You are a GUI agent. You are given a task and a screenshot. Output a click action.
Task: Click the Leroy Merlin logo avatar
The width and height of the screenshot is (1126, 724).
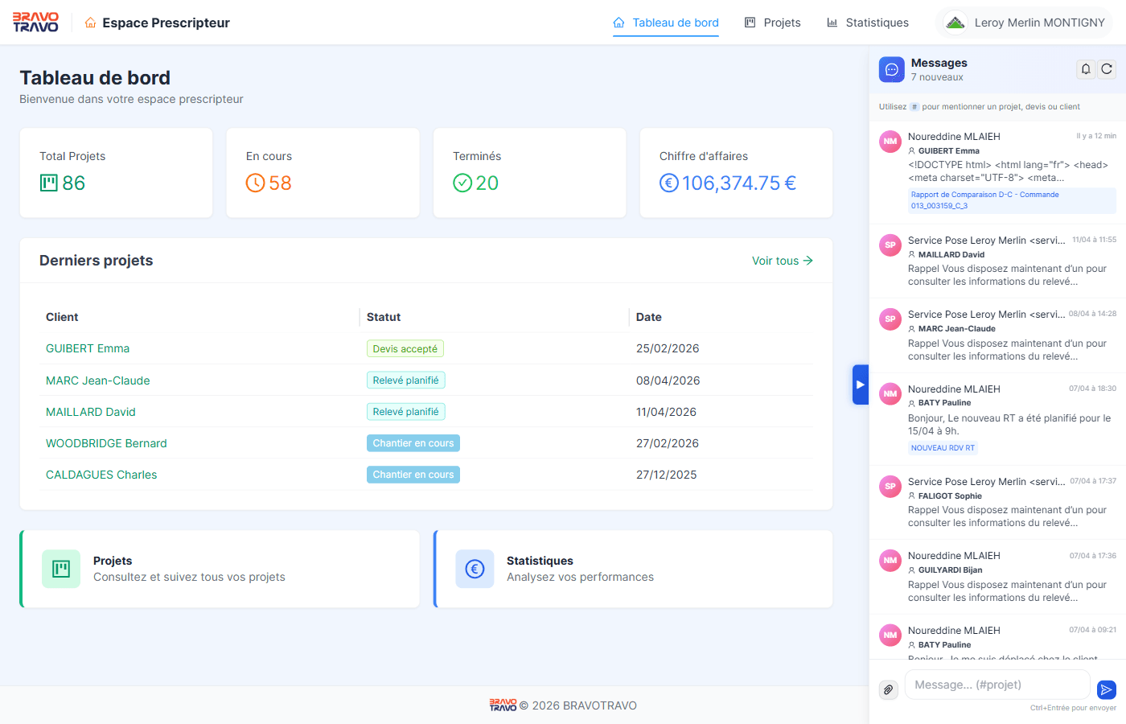[955, 23]
